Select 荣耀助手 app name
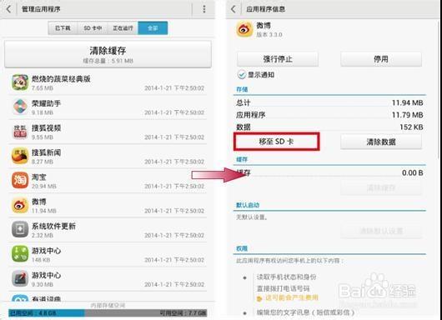Viewport: 442px width, 320px height. click(46, 103)
